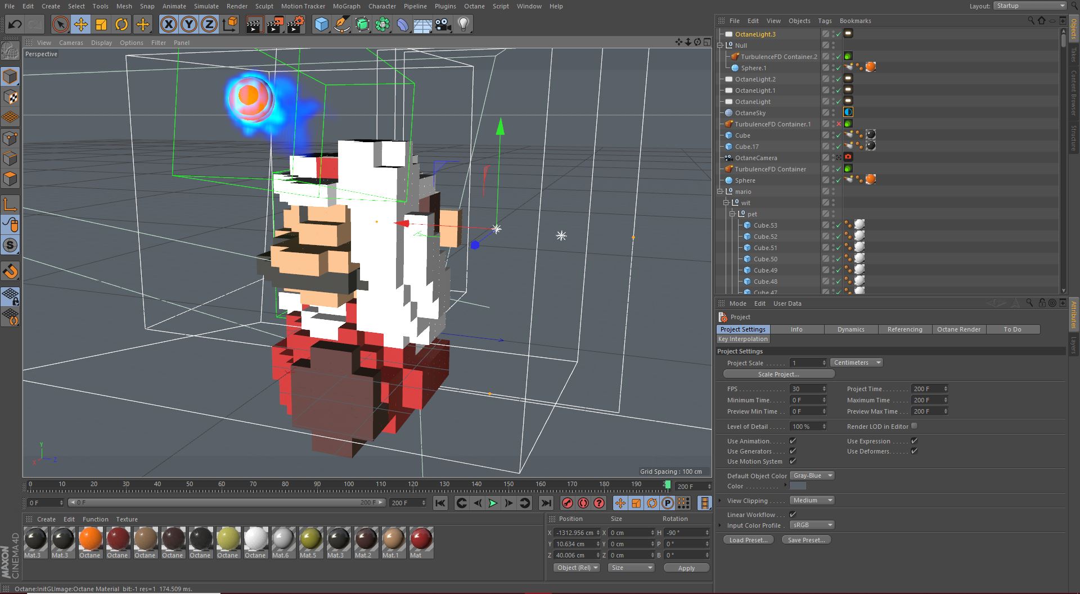Select the Rotate tool

tap(121, 24)
